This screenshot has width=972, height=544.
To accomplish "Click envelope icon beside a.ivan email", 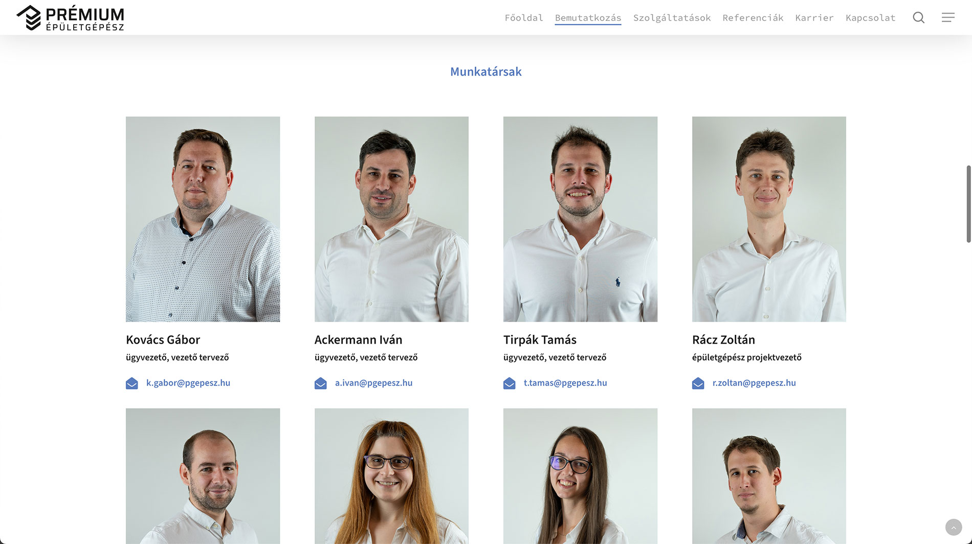I will tap(321, 383).
